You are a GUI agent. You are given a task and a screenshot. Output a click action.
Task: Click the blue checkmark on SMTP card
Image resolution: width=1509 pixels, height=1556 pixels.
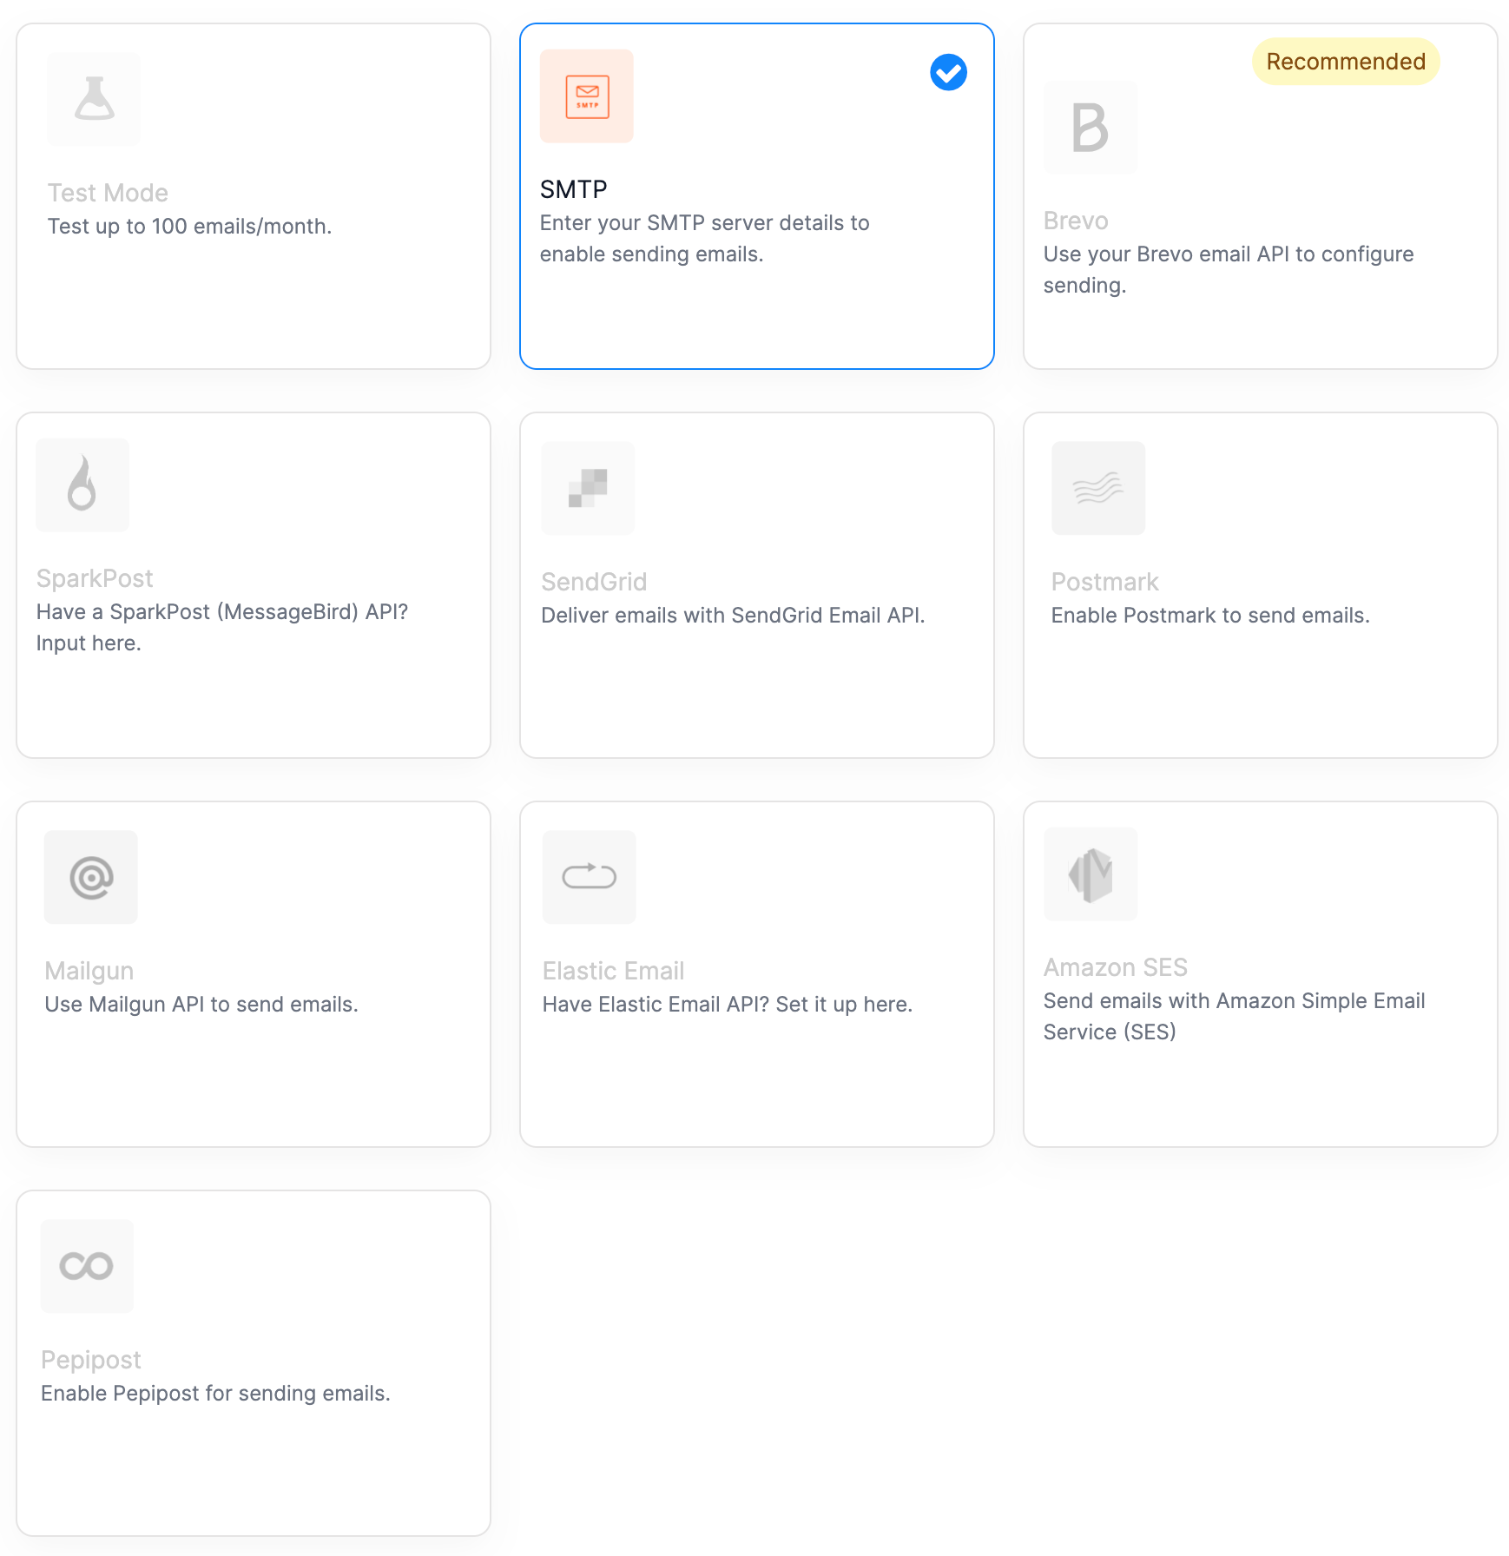pyautogui.click(x=948, y=72)
